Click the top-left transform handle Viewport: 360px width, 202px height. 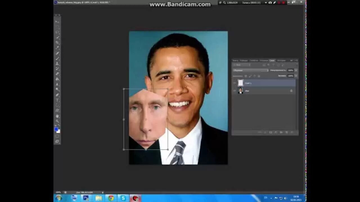pyautogui.click(x=124, y=89)
